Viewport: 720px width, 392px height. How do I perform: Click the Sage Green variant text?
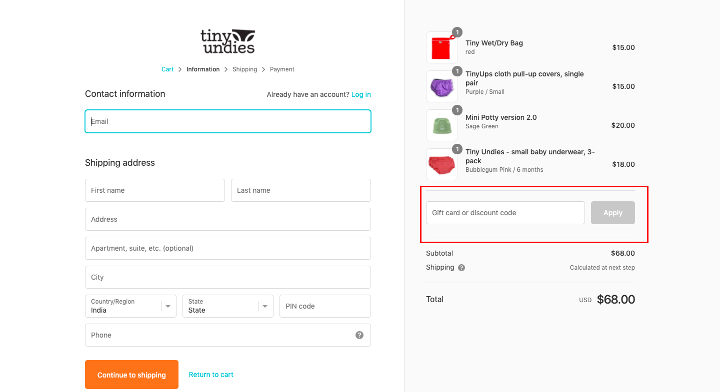pos(482,126)
